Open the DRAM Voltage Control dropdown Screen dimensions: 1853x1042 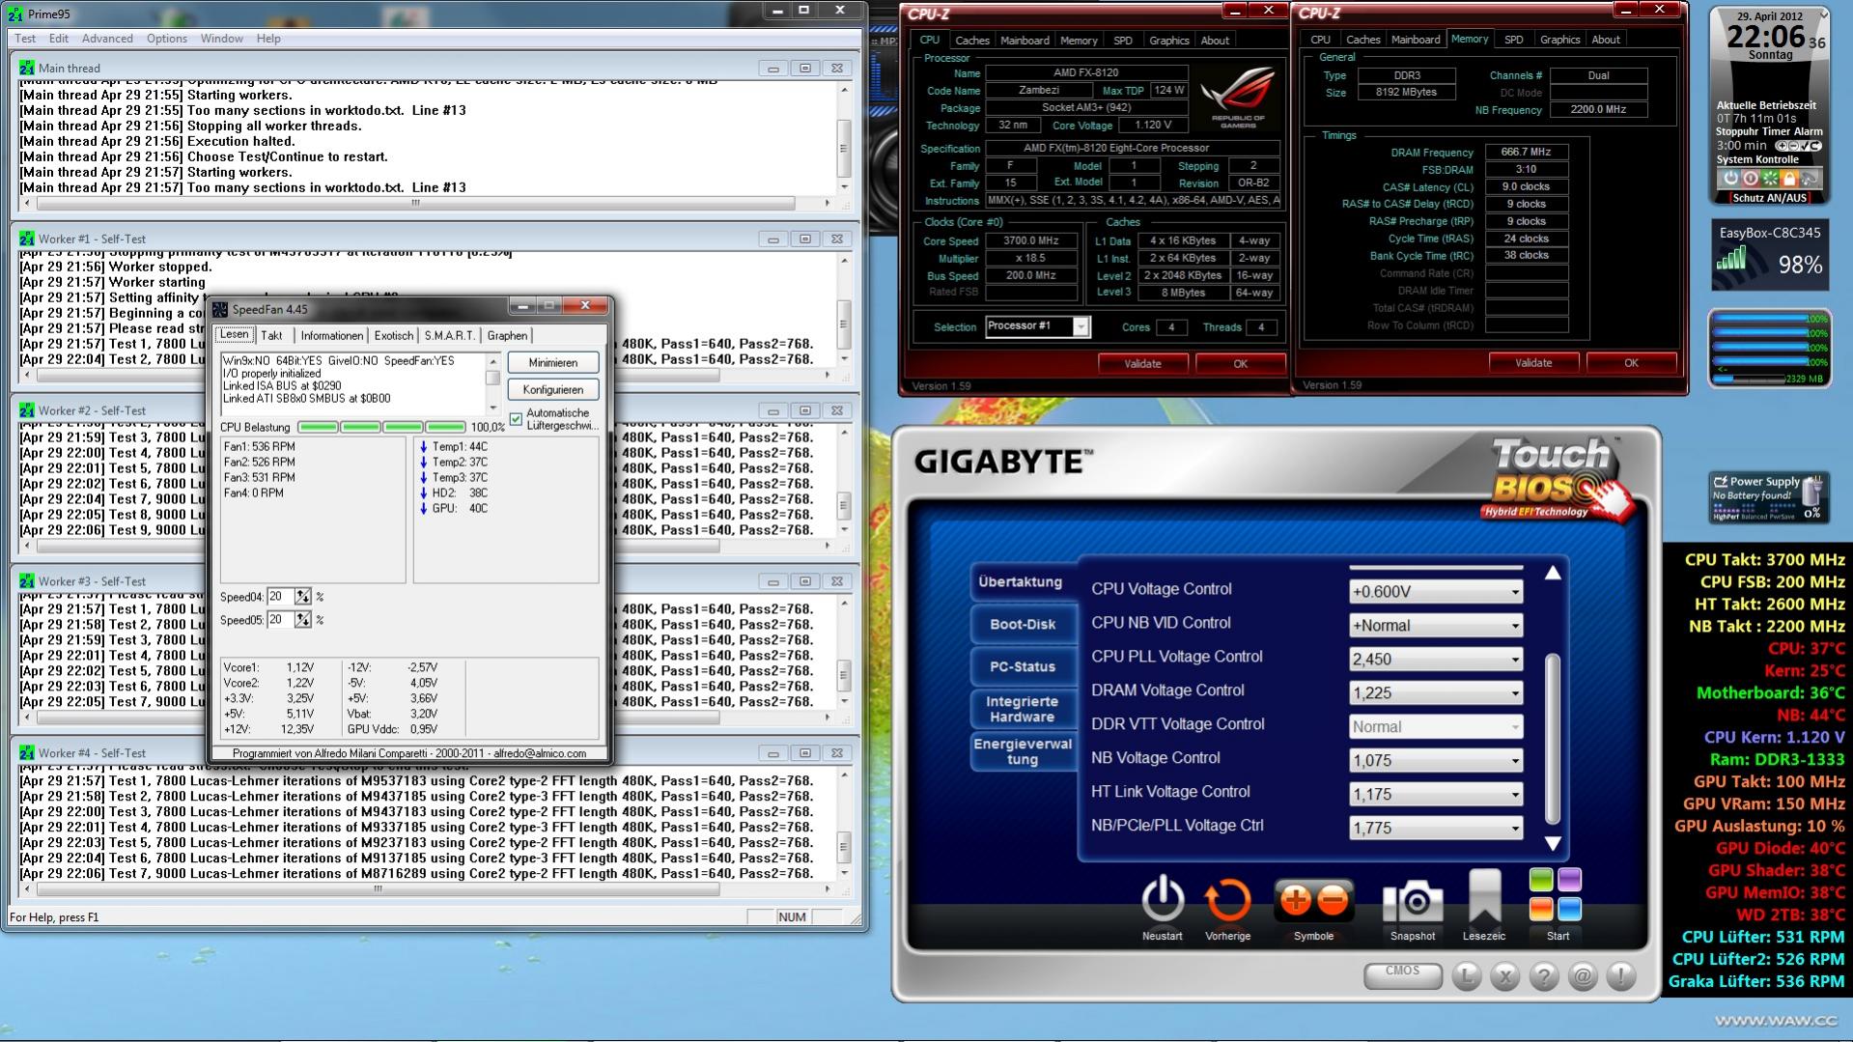point(1436,692)
